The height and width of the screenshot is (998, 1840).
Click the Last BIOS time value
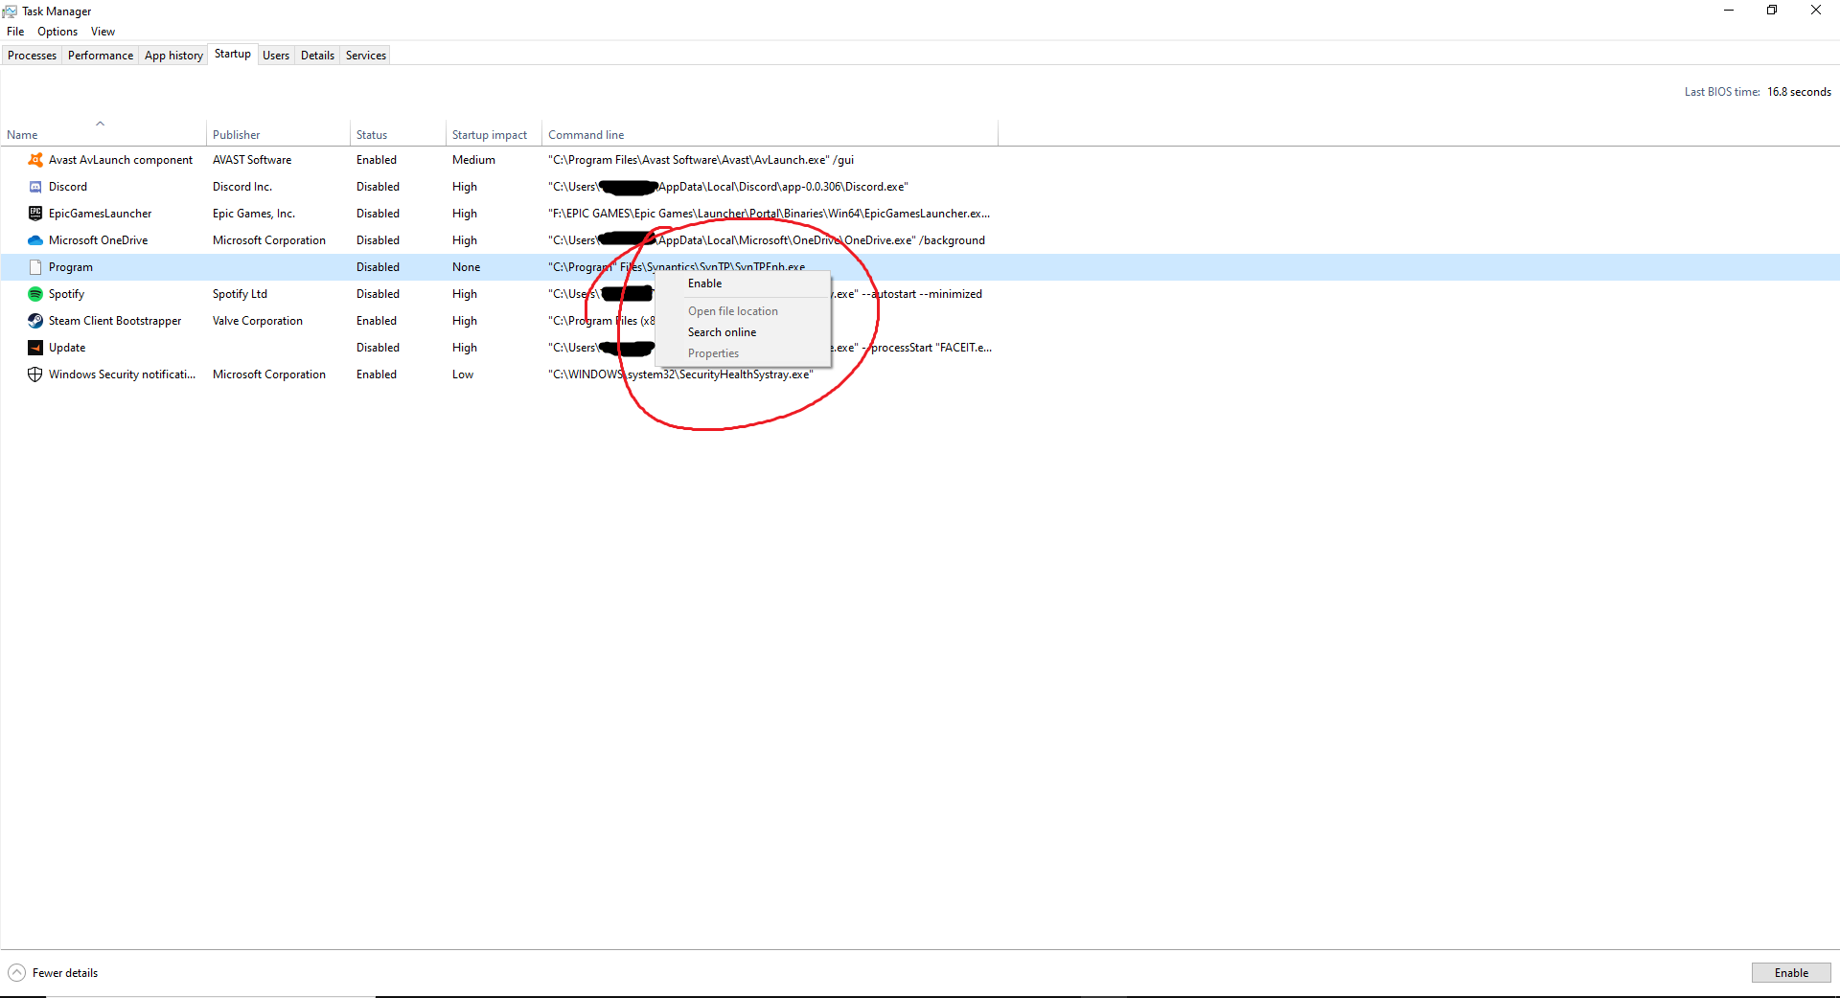1799,92
